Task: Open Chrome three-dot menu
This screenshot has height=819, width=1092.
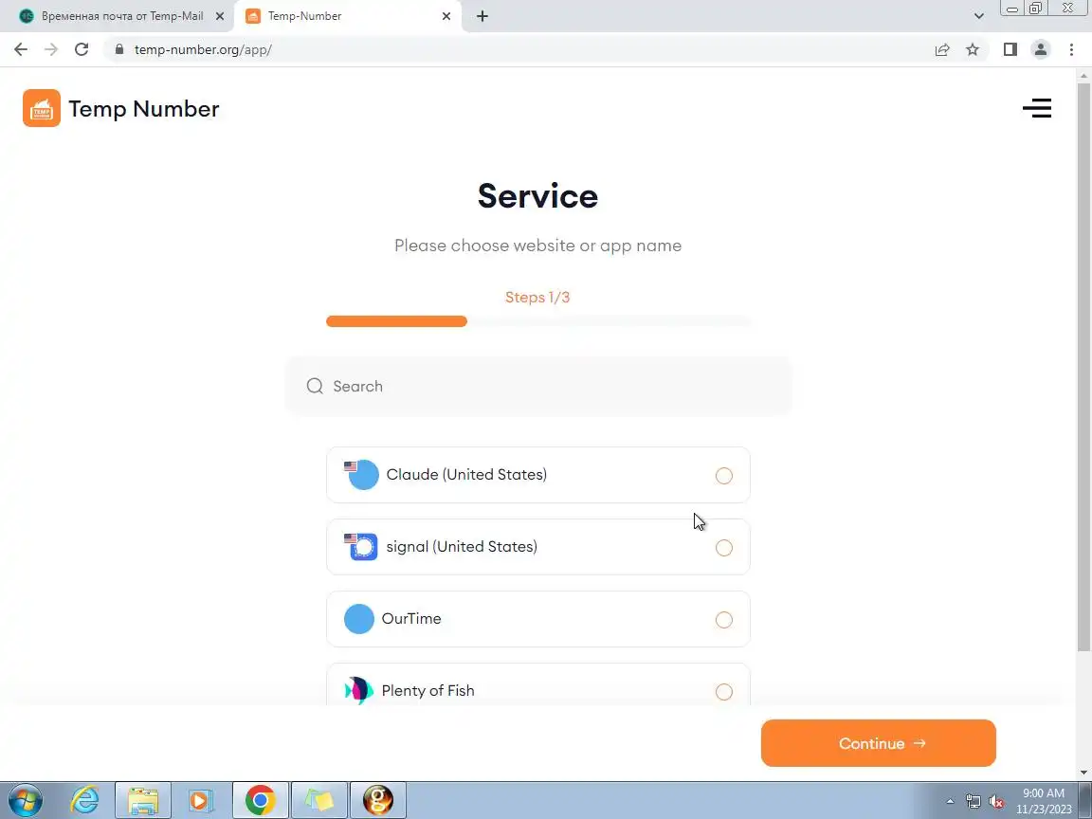Action: coord(1071,49)
